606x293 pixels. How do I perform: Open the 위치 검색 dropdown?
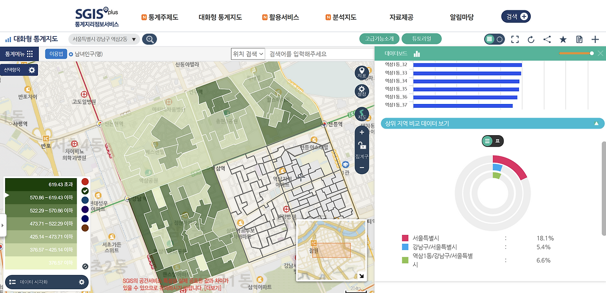point(248,54)
